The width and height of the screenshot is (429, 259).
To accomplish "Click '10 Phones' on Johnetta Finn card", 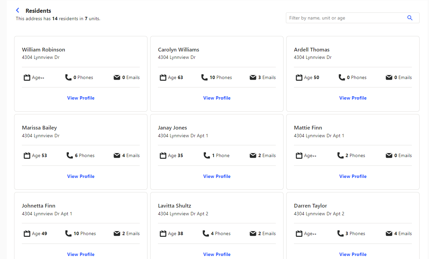I will point(85,233).
